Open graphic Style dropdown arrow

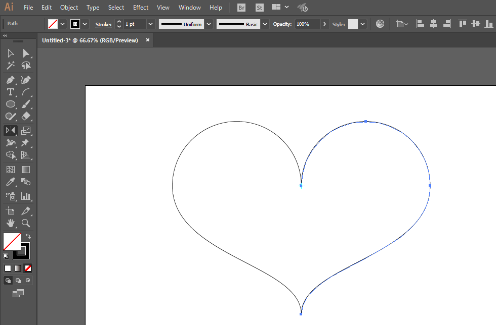pos(362,24)
